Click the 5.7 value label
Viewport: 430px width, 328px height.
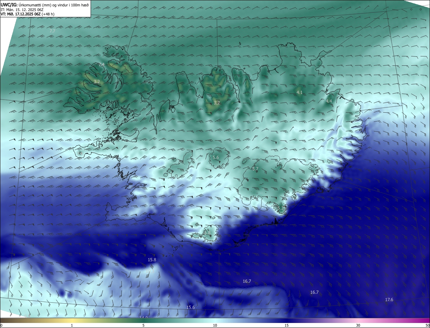[x=255, y=169]
